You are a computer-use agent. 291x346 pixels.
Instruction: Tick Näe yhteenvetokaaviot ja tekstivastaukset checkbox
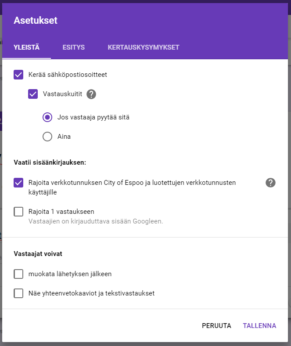click(x=18, y=293)
